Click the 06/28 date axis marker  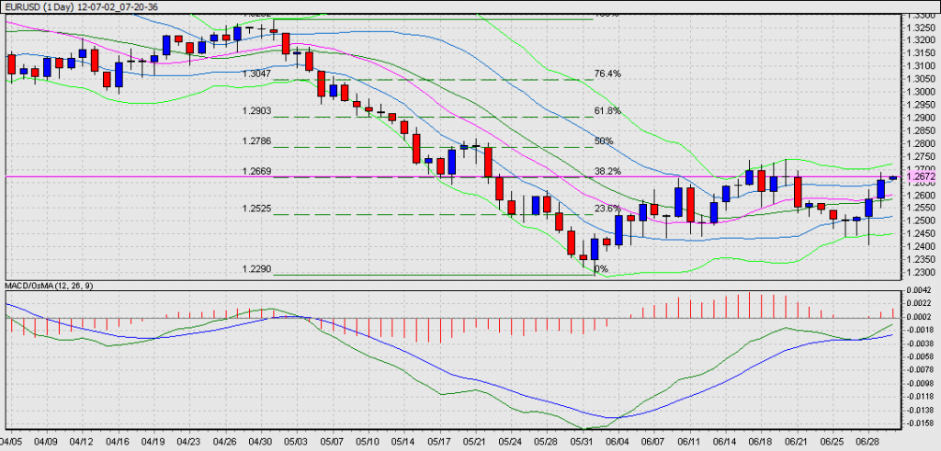click(868, 440)
